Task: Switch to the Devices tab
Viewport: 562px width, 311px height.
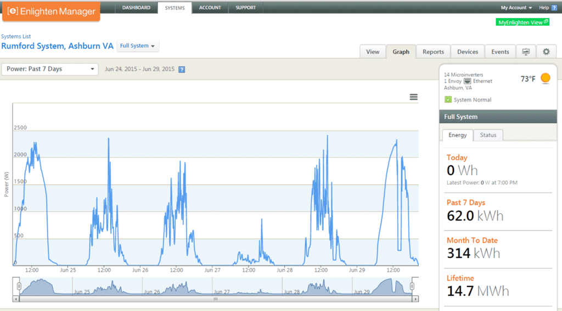Action: click(x=468, y=52)
